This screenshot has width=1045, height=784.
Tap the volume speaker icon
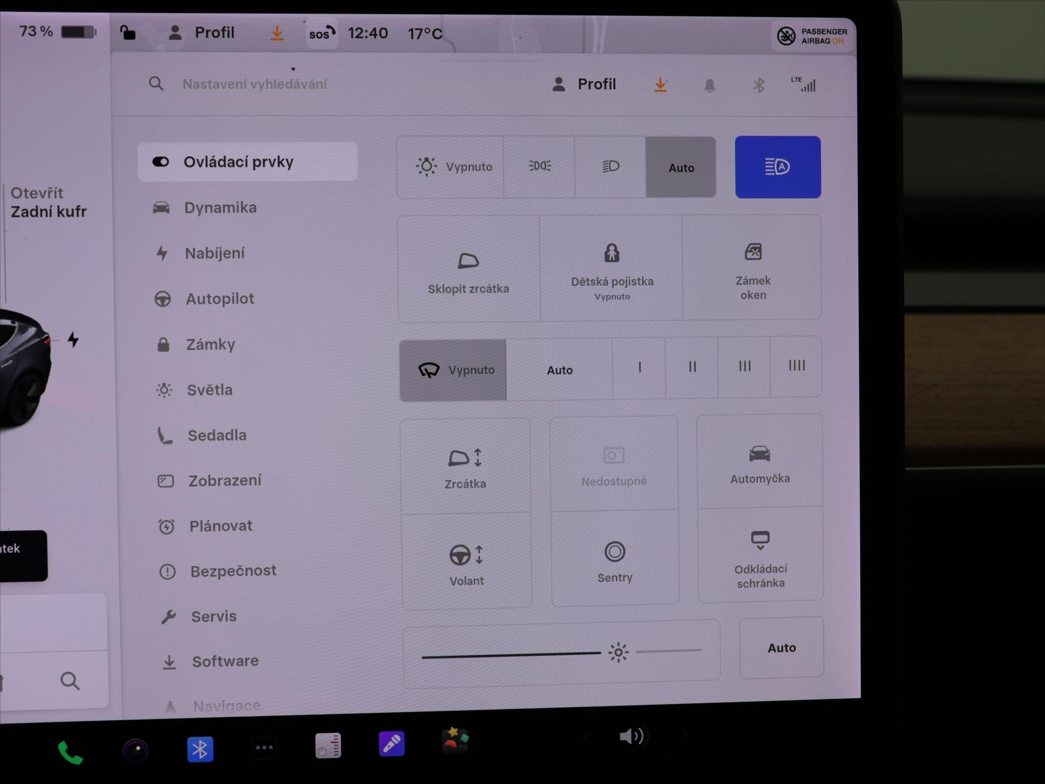coord(631,737)
